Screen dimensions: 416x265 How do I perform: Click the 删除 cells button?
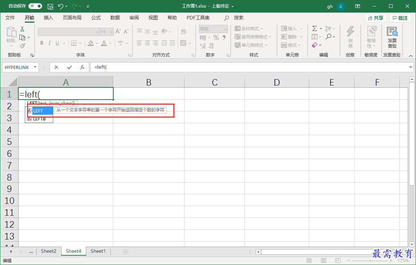tap(289, 37)
